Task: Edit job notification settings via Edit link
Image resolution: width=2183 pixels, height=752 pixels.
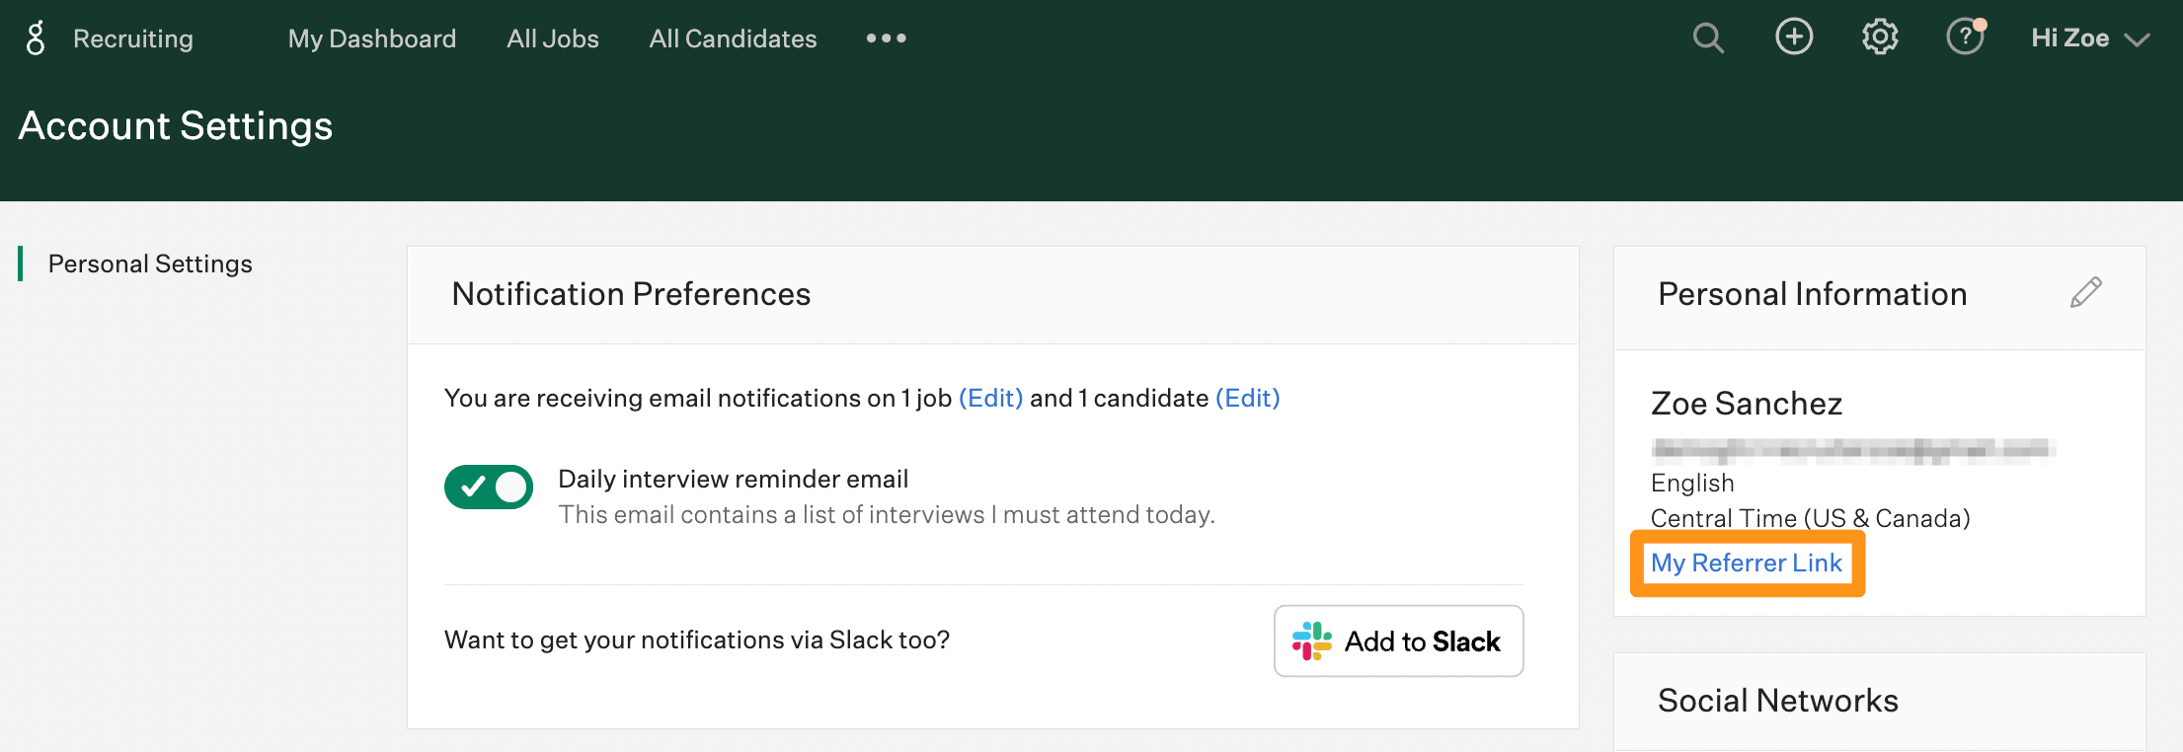Action: click(x=990, y=398)
